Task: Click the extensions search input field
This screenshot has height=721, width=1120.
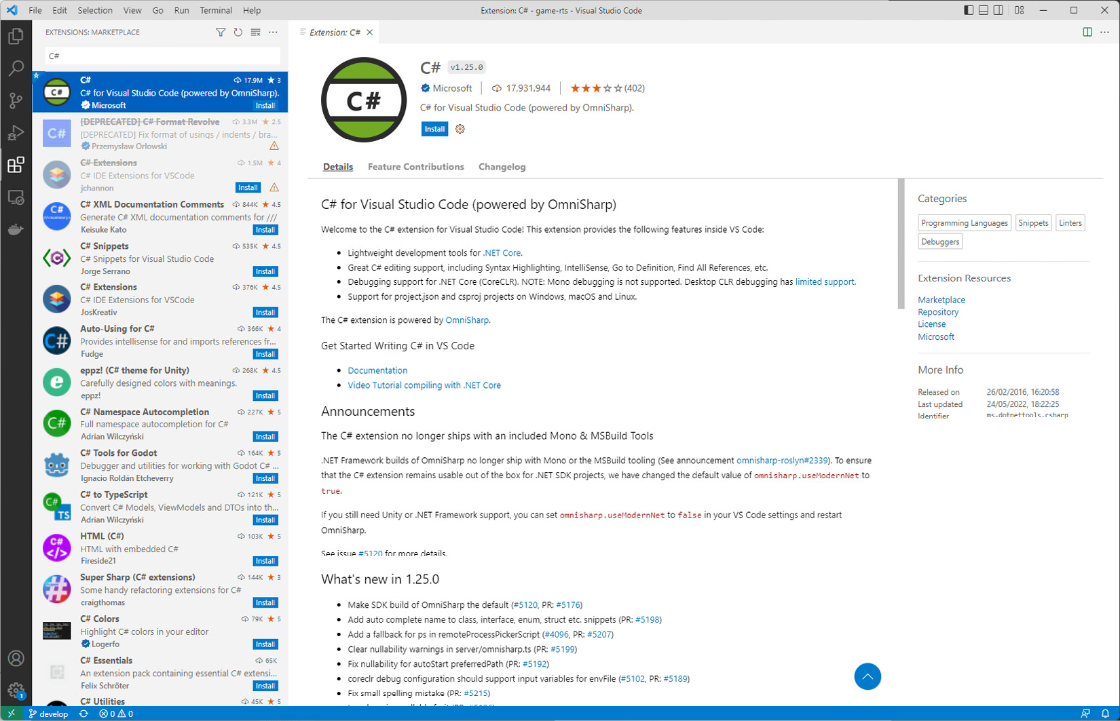Action: point(162,56)
